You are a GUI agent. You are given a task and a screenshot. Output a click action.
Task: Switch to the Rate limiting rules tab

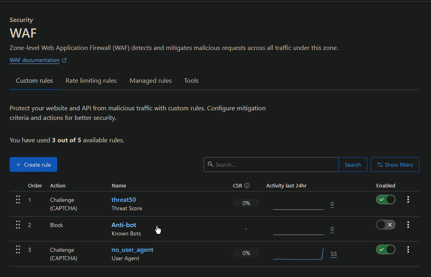91,80
